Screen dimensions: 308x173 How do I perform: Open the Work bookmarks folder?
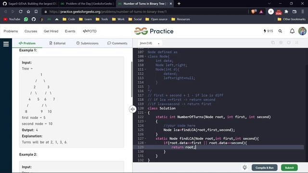[118, 19]
